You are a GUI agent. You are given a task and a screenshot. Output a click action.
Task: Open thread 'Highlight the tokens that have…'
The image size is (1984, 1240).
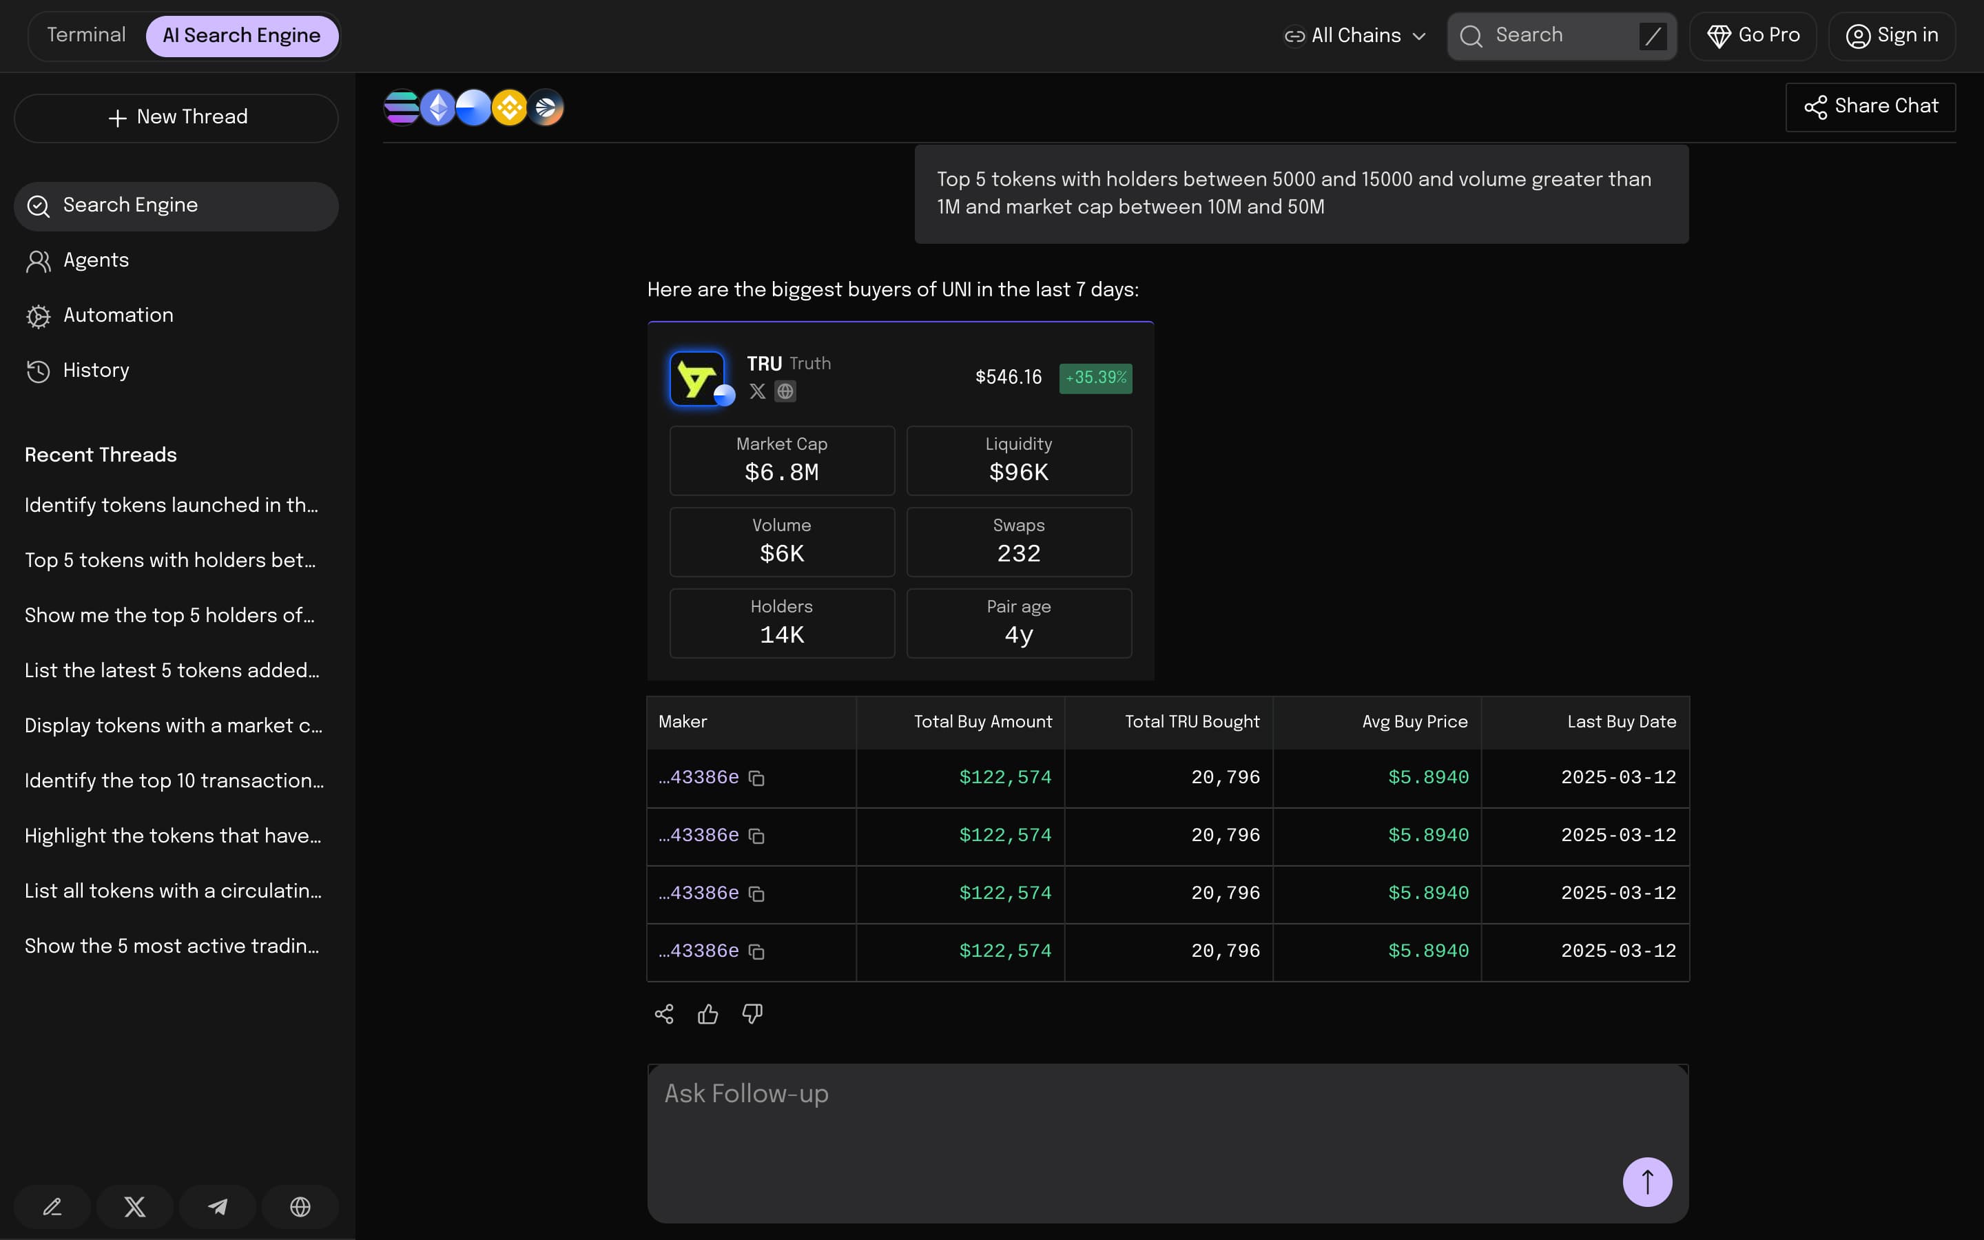[x=173, y=836]
